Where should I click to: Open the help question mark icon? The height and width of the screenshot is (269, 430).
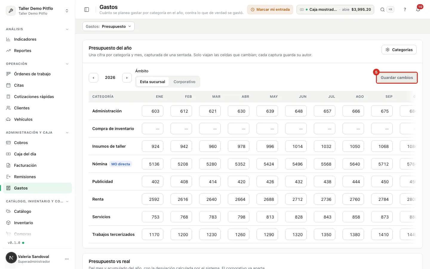[x=405, y=10]
